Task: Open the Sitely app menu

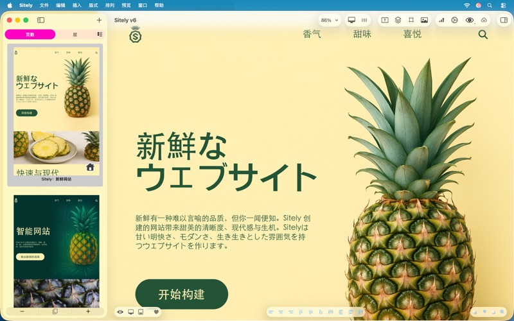Action: pyautogui.click(x=26, y=5)
